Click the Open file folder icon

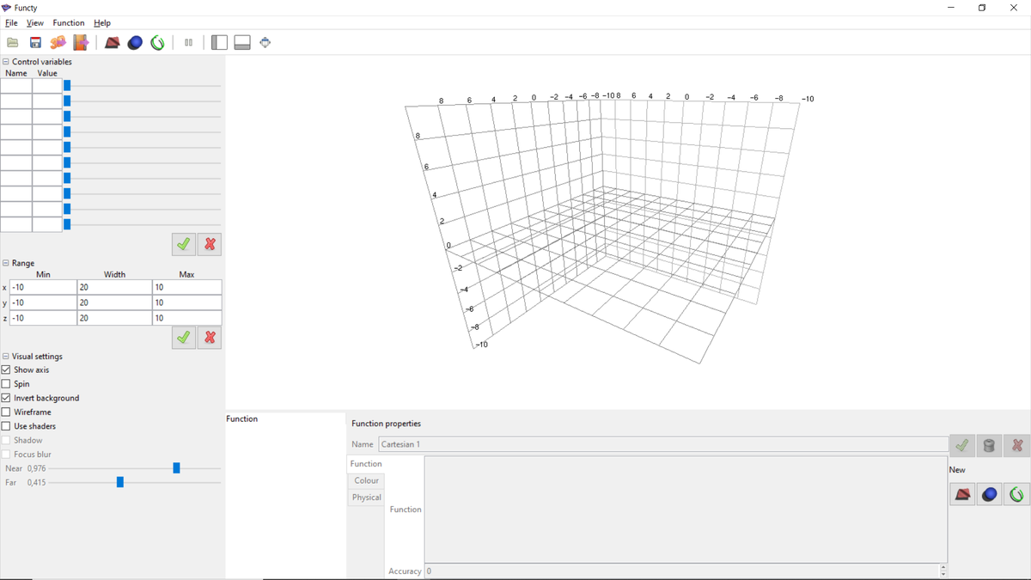(x=13, y=42)
